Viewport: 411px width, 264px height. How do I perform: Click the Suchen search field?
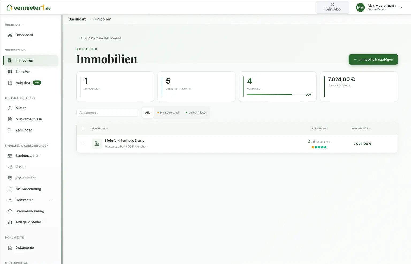click(108, 113)
